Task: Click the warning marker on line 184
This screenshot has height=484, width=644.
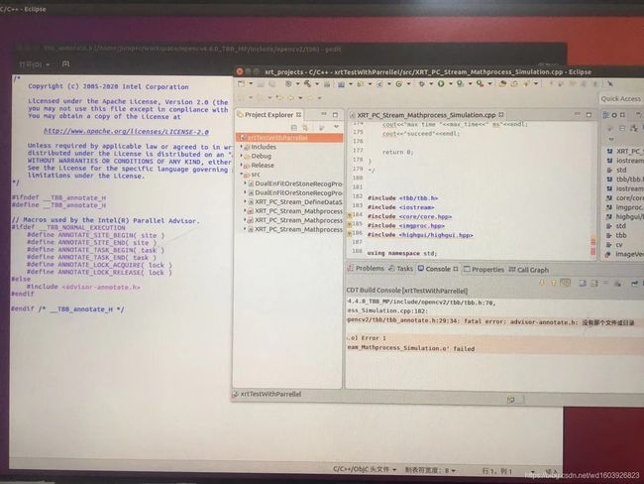Action: point(350,214)
